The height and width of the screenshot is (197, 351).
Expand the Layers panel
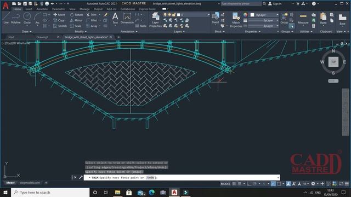(x=179, y=32)
